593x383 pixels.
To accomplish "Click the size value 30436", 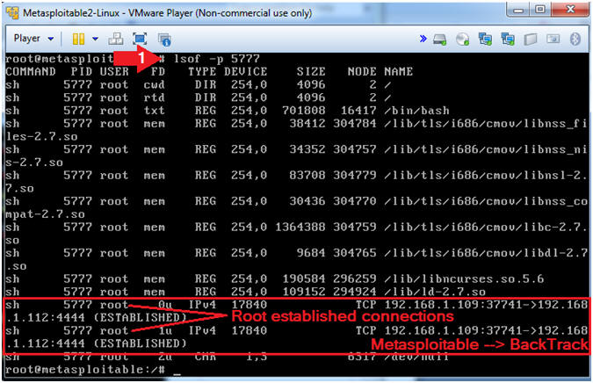I will 307,201.
